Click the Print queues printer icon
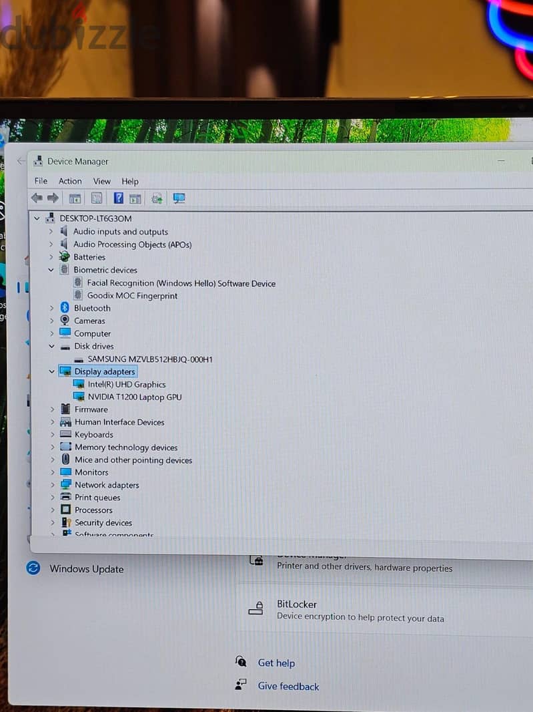The image size is (533, 712). click(x=66, y=497)
